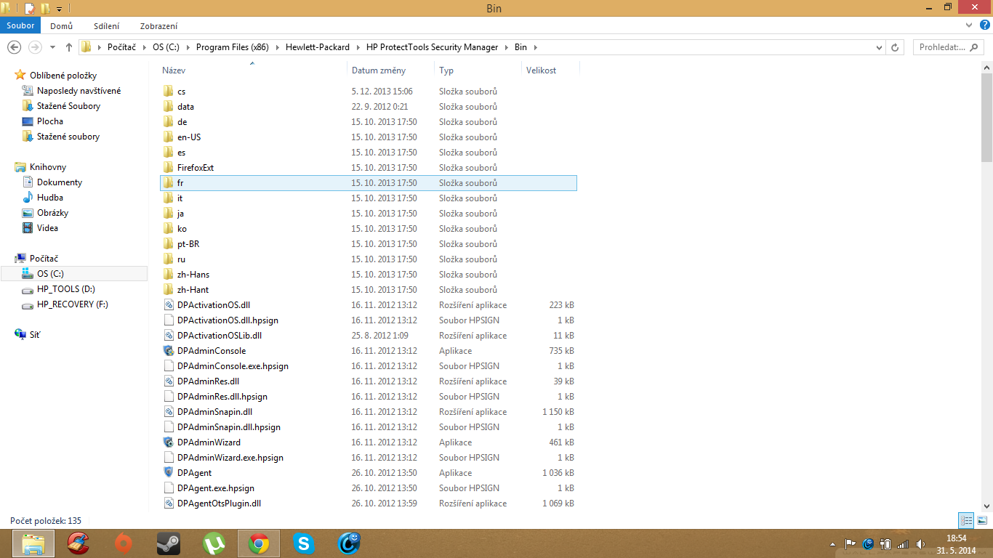Image resolution: width=993 pixels, height=558 pixels.
Task: Select the pt-BR folder row
Action: (369, 244)
